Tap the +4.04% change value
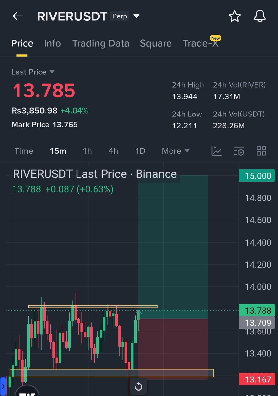278x396 pixels. pos(75,111)
